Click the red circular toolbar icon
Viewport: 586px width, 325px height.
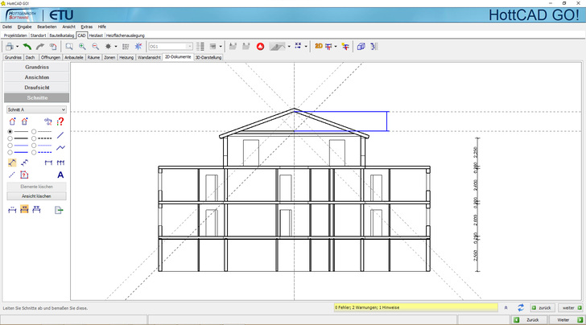click(x=260, y=47)
